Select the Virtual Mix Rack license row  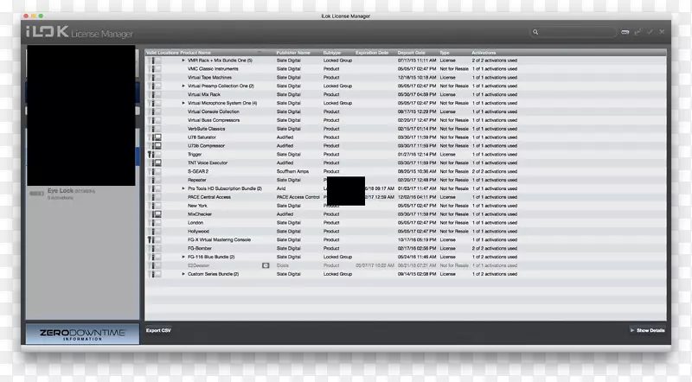tap(405, 94)
